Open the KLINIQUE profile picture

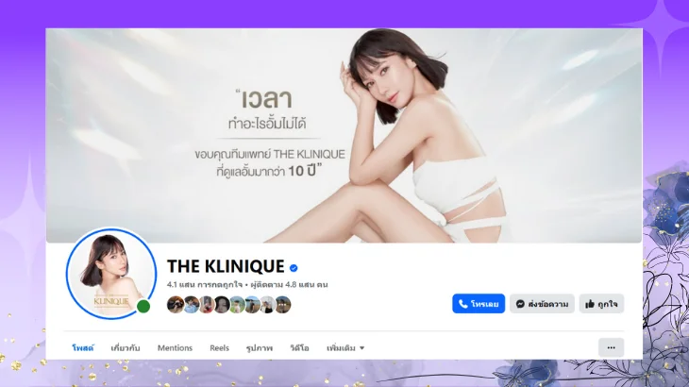click(111, 273)
